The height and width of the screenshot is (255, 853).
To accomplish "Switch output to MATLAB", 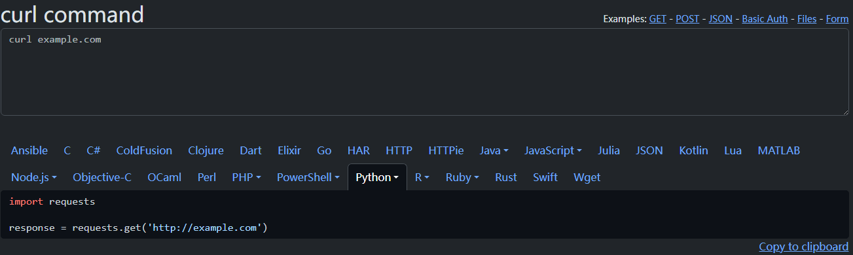I will click(x=779, y=150).
